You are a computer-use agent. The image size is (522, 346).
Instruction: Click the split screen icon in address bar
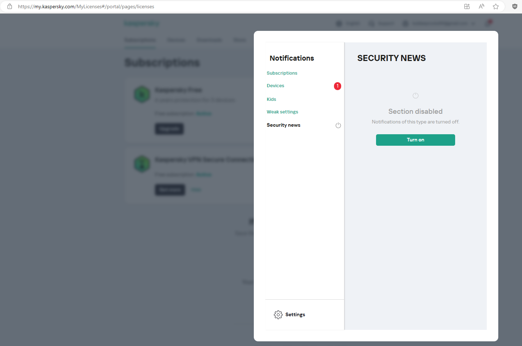point(467,6)
